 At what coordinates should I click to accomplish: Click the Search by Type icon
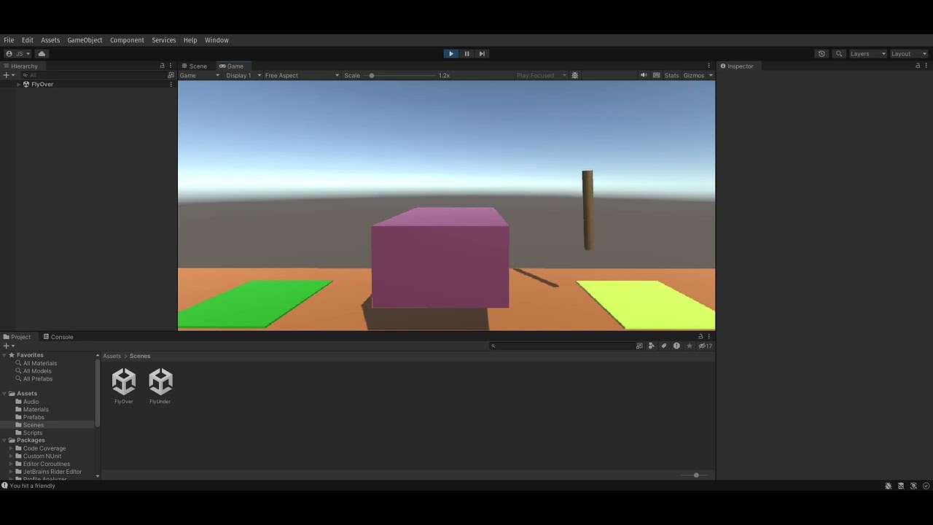click(x=652, y=346)
